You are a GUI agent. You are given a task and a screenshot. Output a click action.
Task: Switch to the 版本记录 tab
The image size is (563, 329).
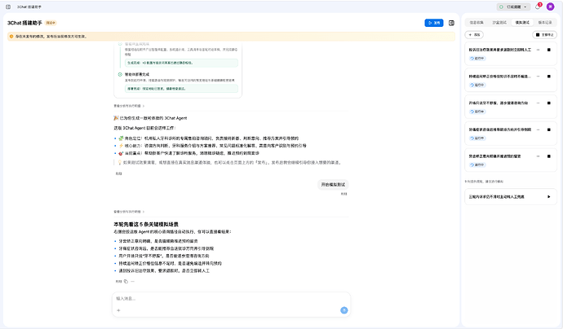(545, 23)
